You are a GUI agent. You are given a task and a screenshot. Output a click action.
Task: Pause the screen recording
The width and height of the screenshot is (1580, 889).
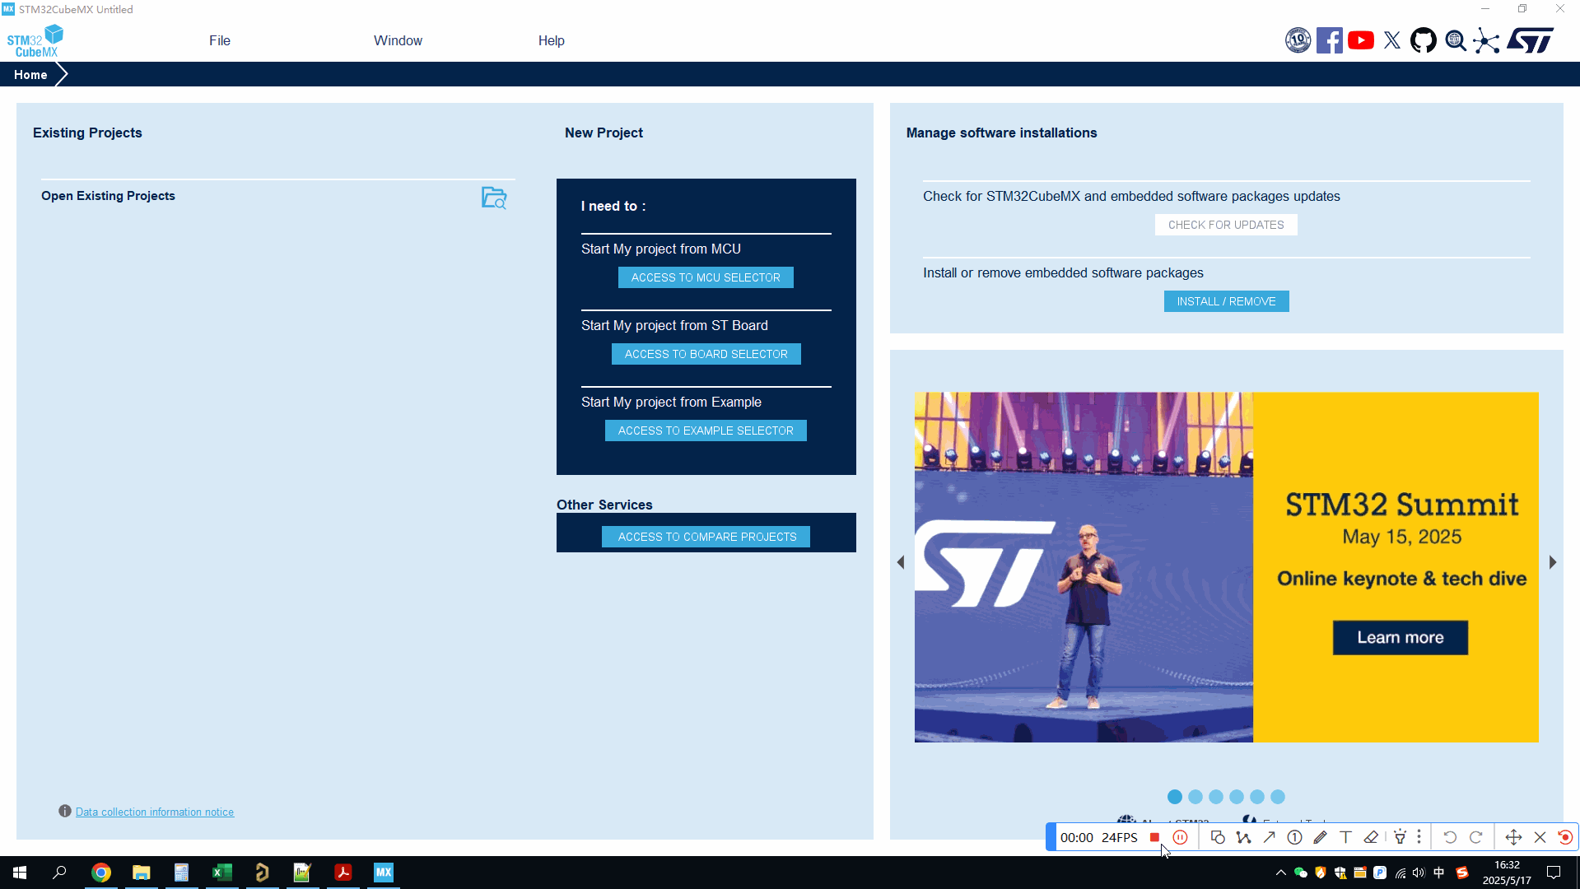point(1180,837)
